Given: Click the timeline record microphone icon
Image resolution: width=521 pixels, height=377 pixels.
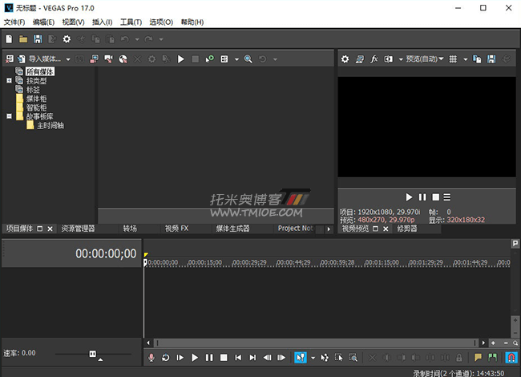Looking at the screenshot, I should click(x=151, y=358).
